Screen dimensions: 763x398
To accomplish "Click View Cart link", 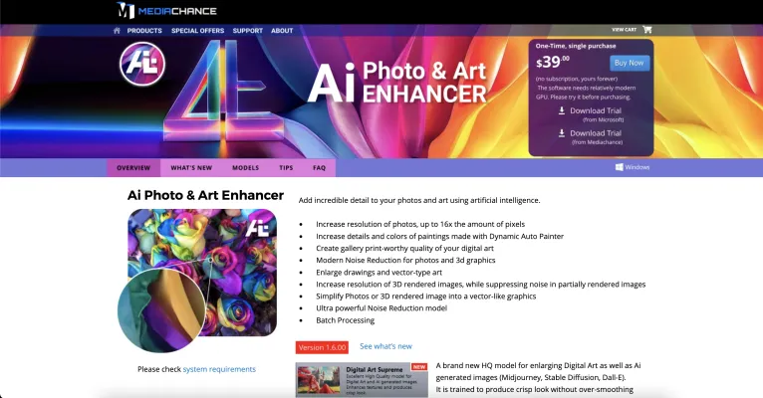I will (624, 30).
